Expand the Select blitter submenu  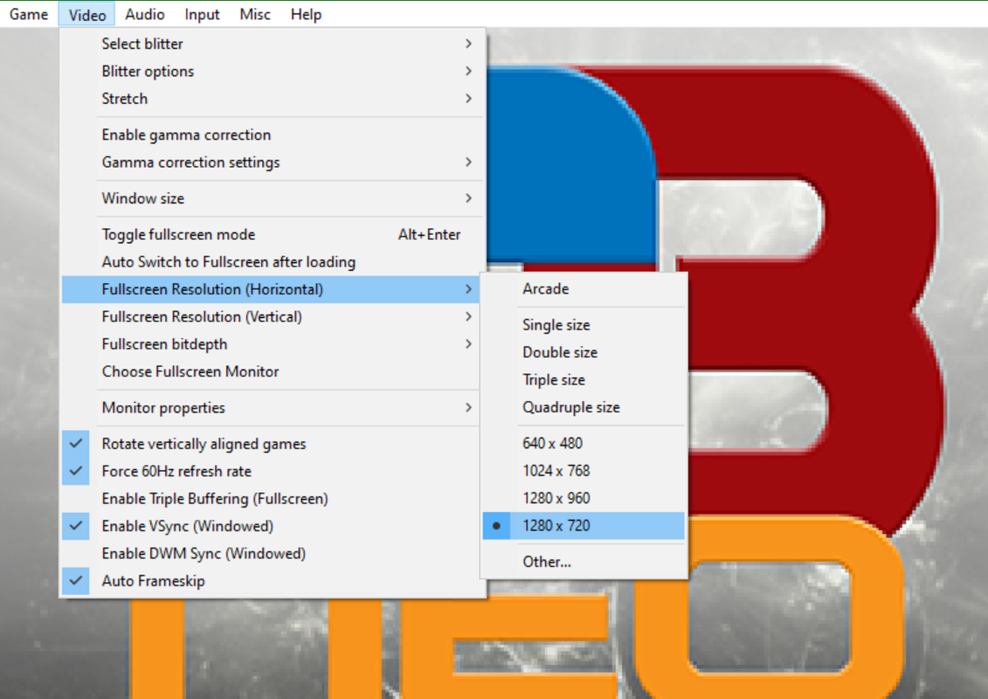(x=273, y=44)
